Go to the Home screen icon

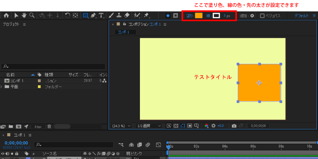(6, 15)
